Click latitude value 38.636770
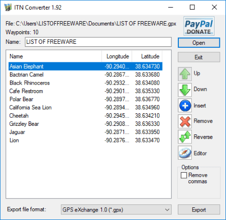 pos(147,99)
